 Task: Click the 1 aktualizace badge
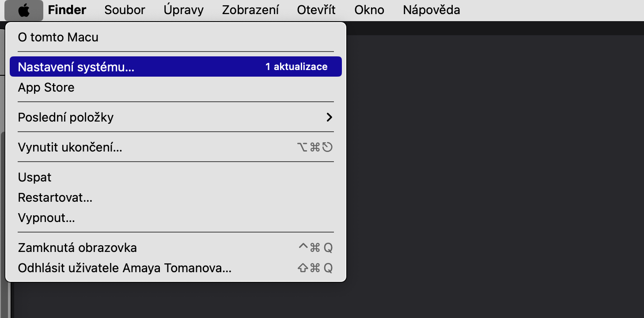click(296, 67)
